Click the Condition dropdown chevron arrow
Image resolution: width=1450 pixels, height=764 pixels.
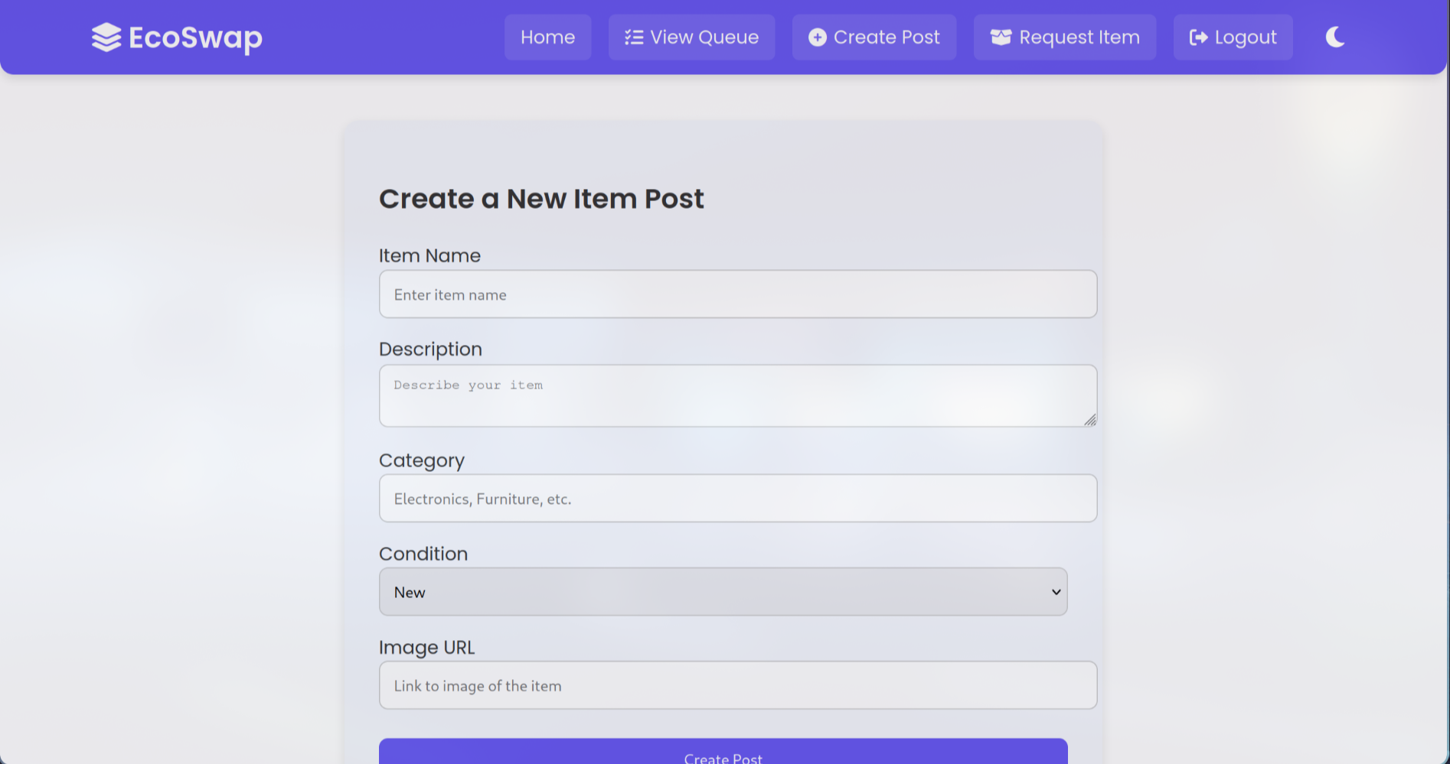click(1056, 592)
